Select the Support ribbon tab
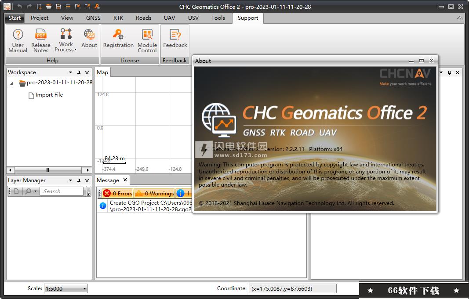Screen dimensions: 469x299 [247, 18]
